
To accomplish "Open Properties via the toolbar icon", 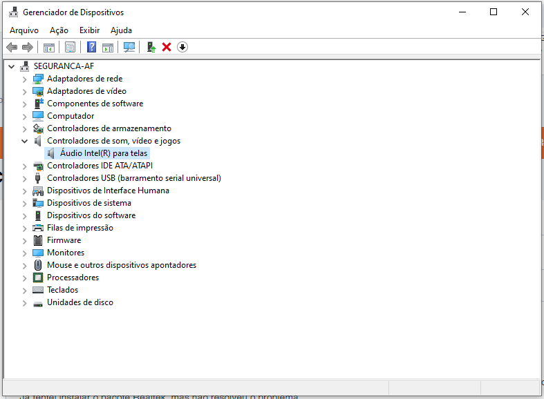I will point(70,47).
